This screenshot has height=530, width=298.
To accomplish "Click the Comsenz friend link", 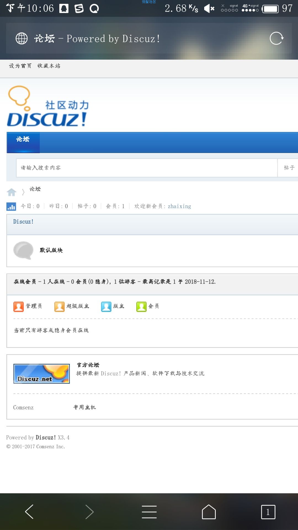I will point(23,408).
